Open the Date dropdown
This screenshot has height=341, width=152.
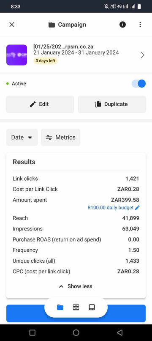point(22,137)
